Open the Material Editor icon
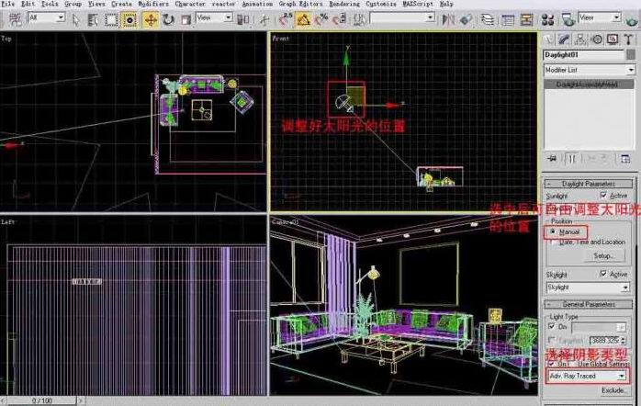Viewport: 641px width, 406px height. click(x=547, y=19)
